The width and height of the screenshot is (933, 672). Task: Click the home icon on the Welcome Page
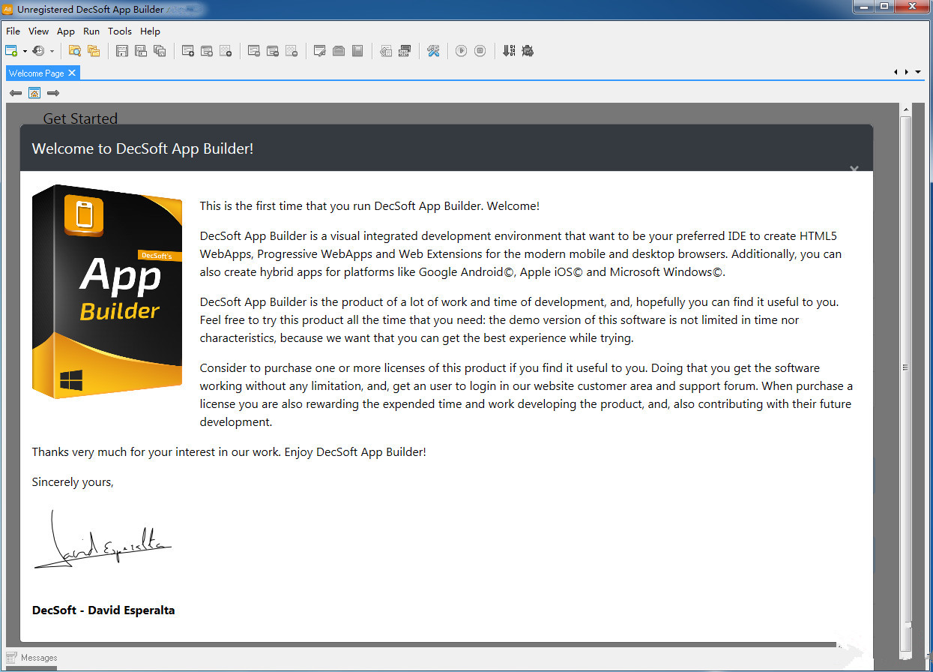pos(34,92)
